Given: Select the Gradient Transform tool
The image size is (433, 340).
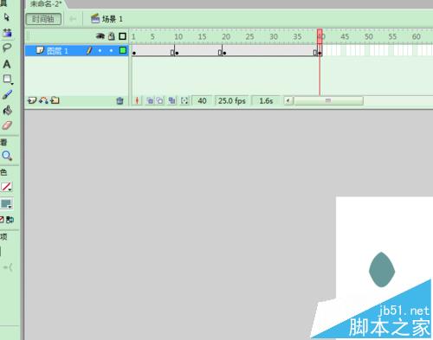Looking at the screenshot, I should 7,33.
